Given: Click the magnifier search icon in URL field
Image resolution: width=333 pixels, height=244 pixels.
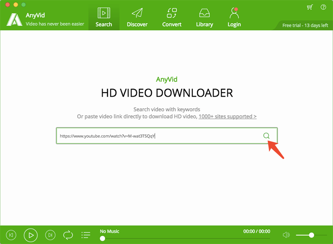Looking at the screenshot, I should pos(266,136).
